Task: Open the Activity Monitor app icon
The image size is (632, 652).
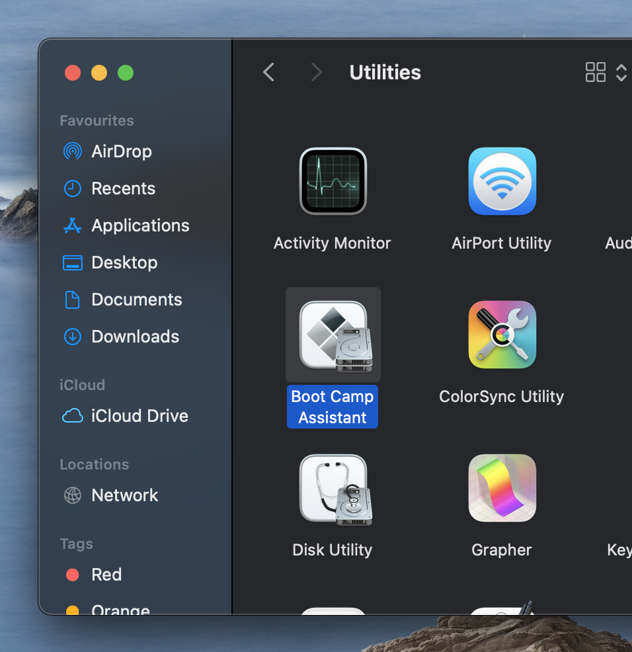Action: pyautogui.click(x=333, y=181)
